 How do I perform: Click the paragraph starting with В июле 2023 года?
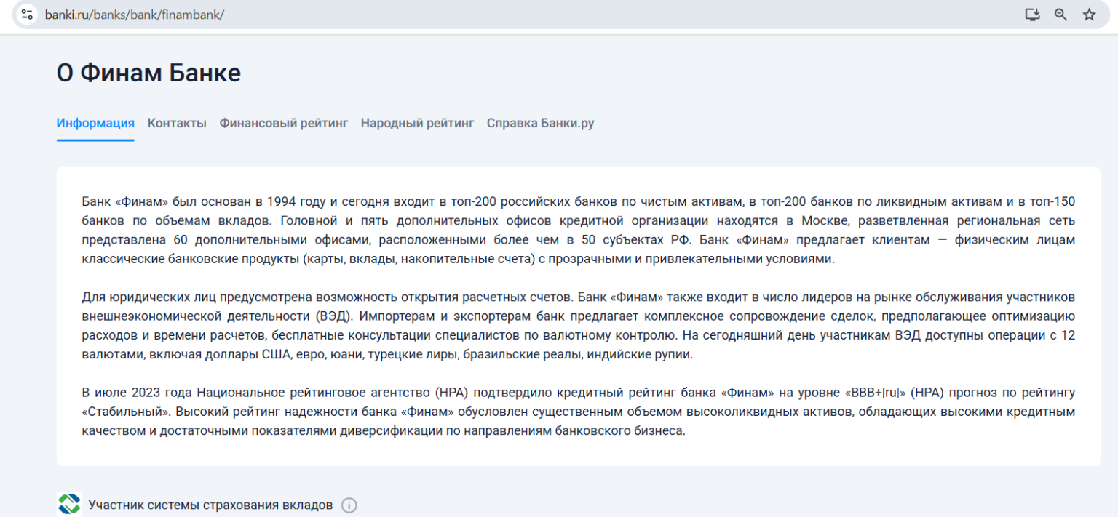(578, 412)
